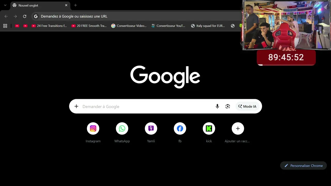Screen dimensions: 331x186
Task: Open the Apps grid in bookmarks bar
Action: (5, 26)
